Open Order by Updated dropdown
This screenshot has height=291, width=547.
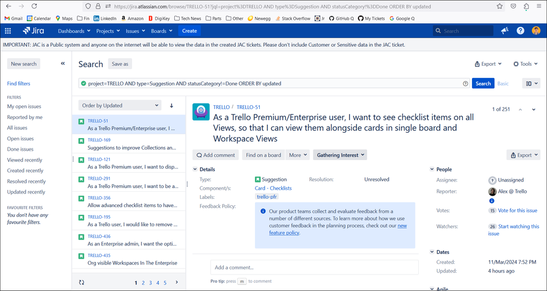pyautogui.click(x=119, y=105)
